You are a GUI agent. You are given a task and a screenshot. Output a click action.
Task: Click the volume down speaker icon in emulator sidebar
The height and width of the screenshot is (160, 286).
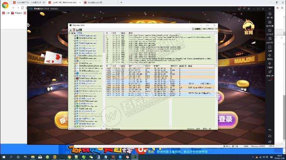point(270,64)
